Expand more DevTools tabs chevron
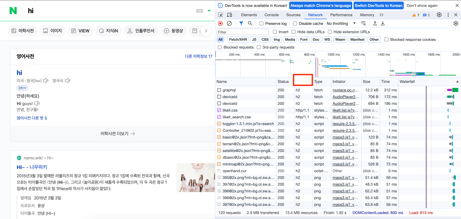 coord(381,15)
